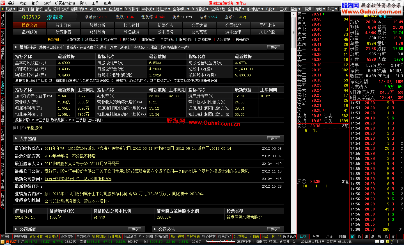Open the 全部版块 dropdown
This screenshot has width=404, height=245.
point(181,9)
